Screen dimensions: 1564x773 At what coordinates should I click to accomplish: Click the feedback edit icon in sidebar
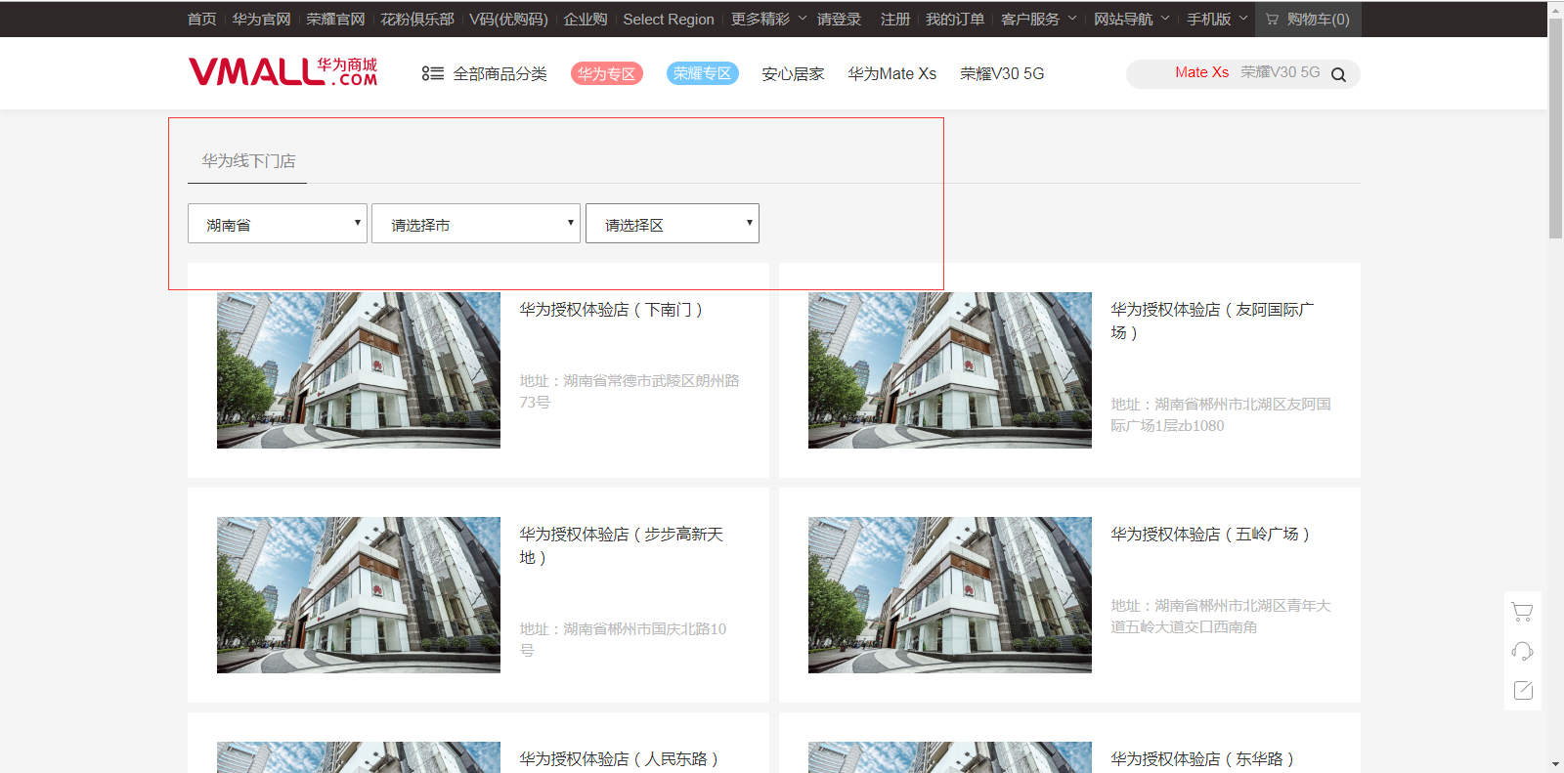1522,690
